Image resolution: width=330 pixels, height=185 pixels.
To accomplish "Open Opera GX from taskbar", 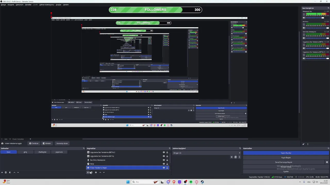I will pos(196,182).
